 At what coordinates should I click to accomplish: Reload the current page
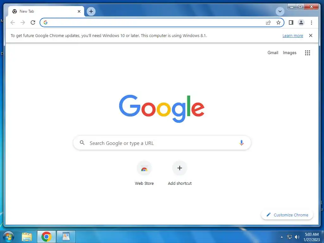click(33, 22)
